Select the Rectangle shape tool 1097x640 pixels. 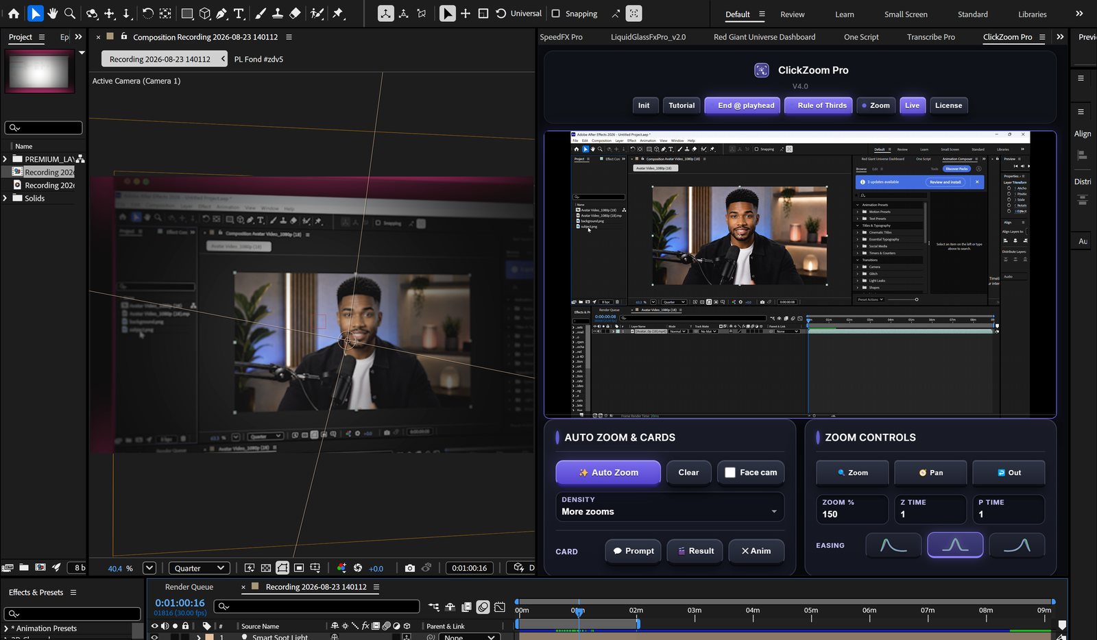(186, 13)
